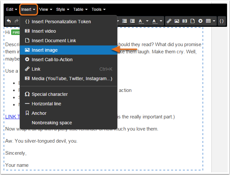Click the green FIRST name token

16,32
